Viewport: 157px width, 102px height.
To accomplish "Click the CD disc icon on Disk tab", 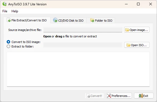I will click(x=55, y=20).
